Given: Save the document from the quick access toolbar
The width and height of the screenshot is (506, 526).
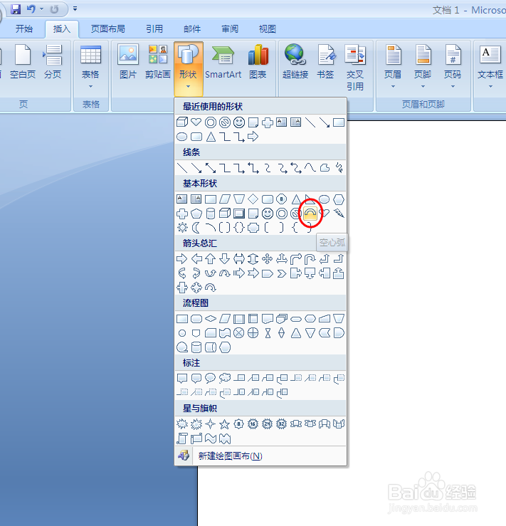Looking at the screenshot, I should [x=16, y=9].
